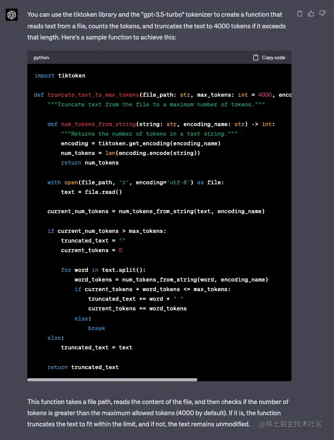Click the 'truncated_text += word' line
Viewport: 334px width, 440px height.
(x=136, y=299)
